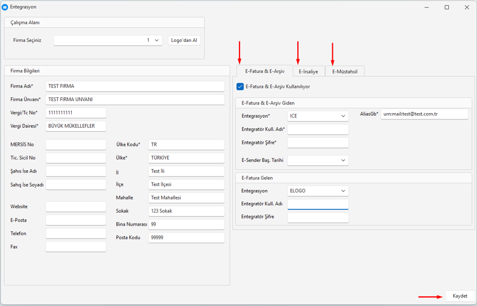Click the Entegrasyon app icon in title bar
The image size is (477, 306).
(5, 7)
